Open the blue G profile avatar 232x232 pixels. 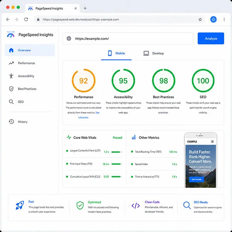pos(213,19)
